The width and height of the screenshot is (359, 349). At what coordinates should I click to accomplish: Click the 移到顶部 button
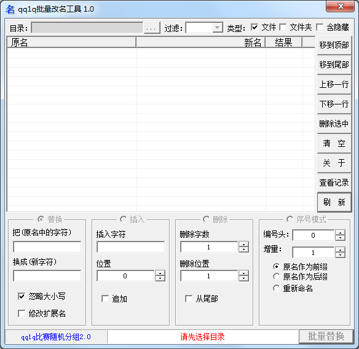click(x=334, y=45)
